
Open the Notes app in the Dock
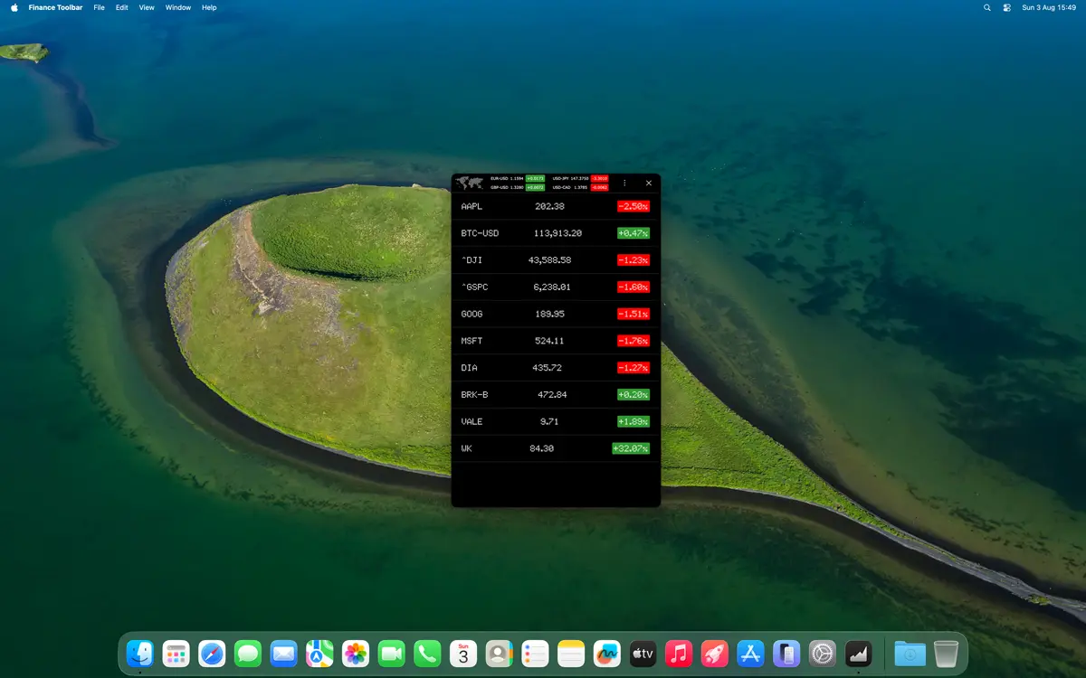pyautogui.click(x=571, y=653)
